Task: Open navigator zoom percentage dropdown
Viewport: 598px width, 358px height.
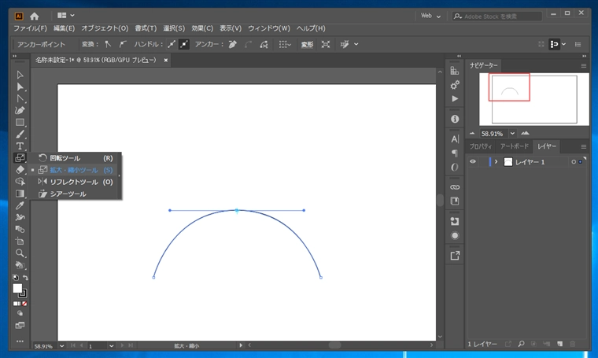Action: pyautogui.click(x=512, y=134)
